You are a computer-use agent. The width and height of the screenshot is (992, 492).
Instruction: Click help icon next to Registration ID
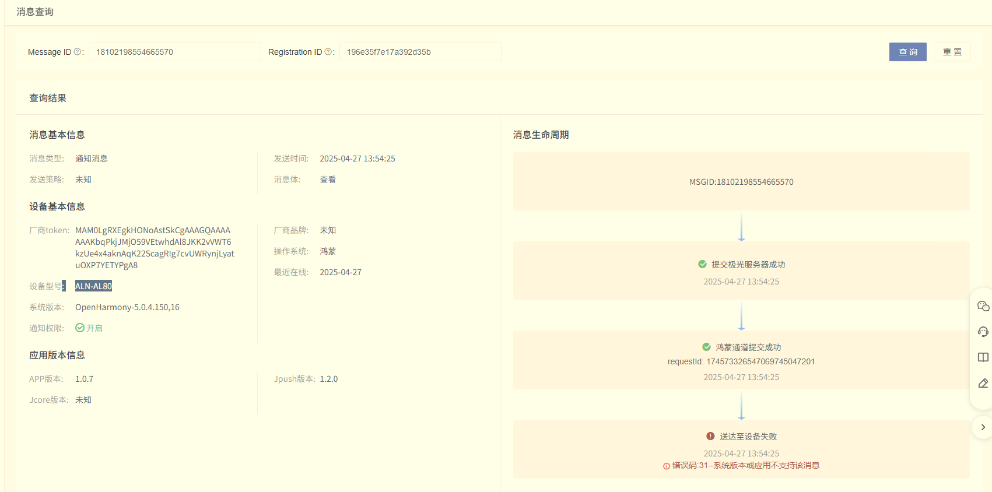click(x=328, y=52)
